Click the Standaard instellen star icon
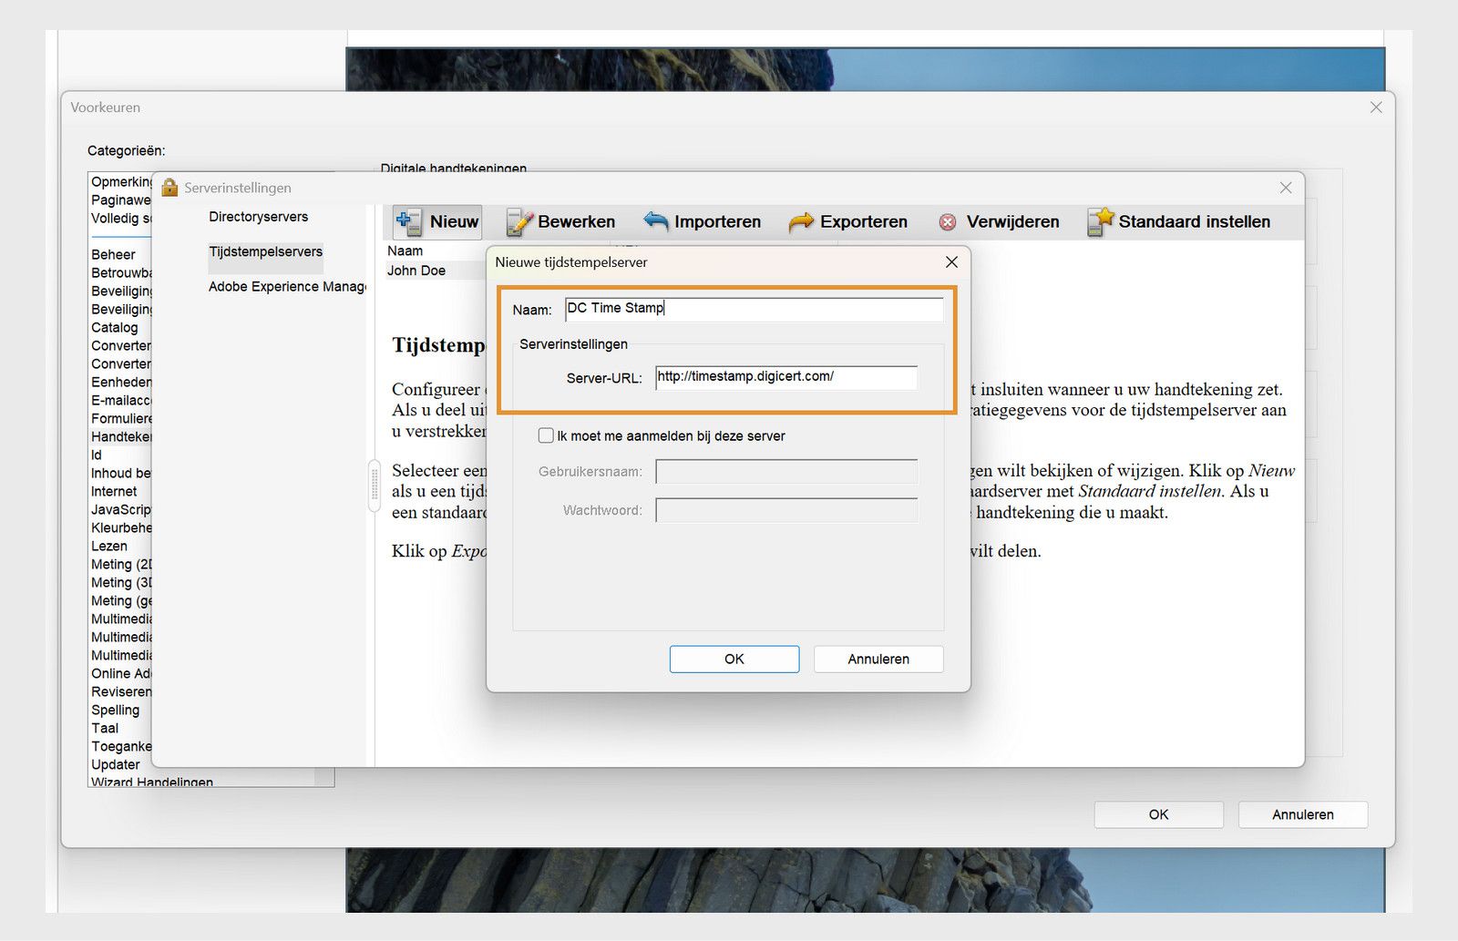 (x=1101, y=220)
